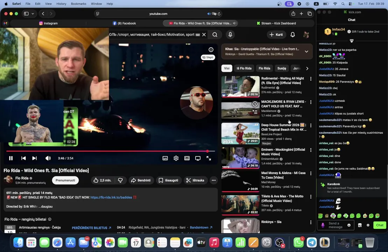Hide overlay with Slėpti button
Viewport: 388px width, 252px height.
coord(208,57)
